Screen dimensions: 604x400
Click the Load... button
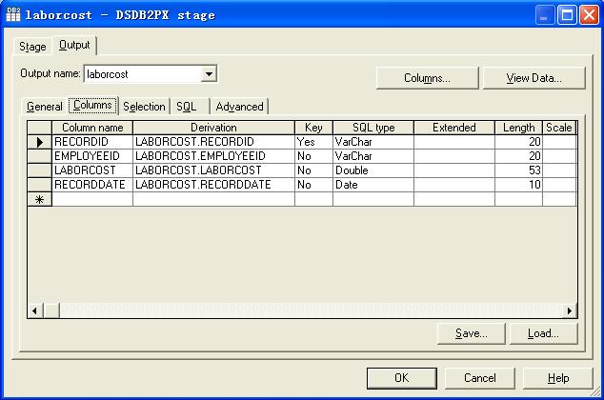tap(543, 333)
